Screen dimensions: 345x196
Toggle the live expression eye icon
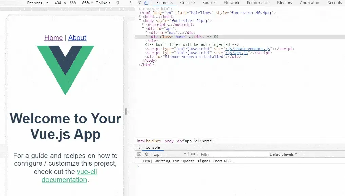[x=193, y=154]
